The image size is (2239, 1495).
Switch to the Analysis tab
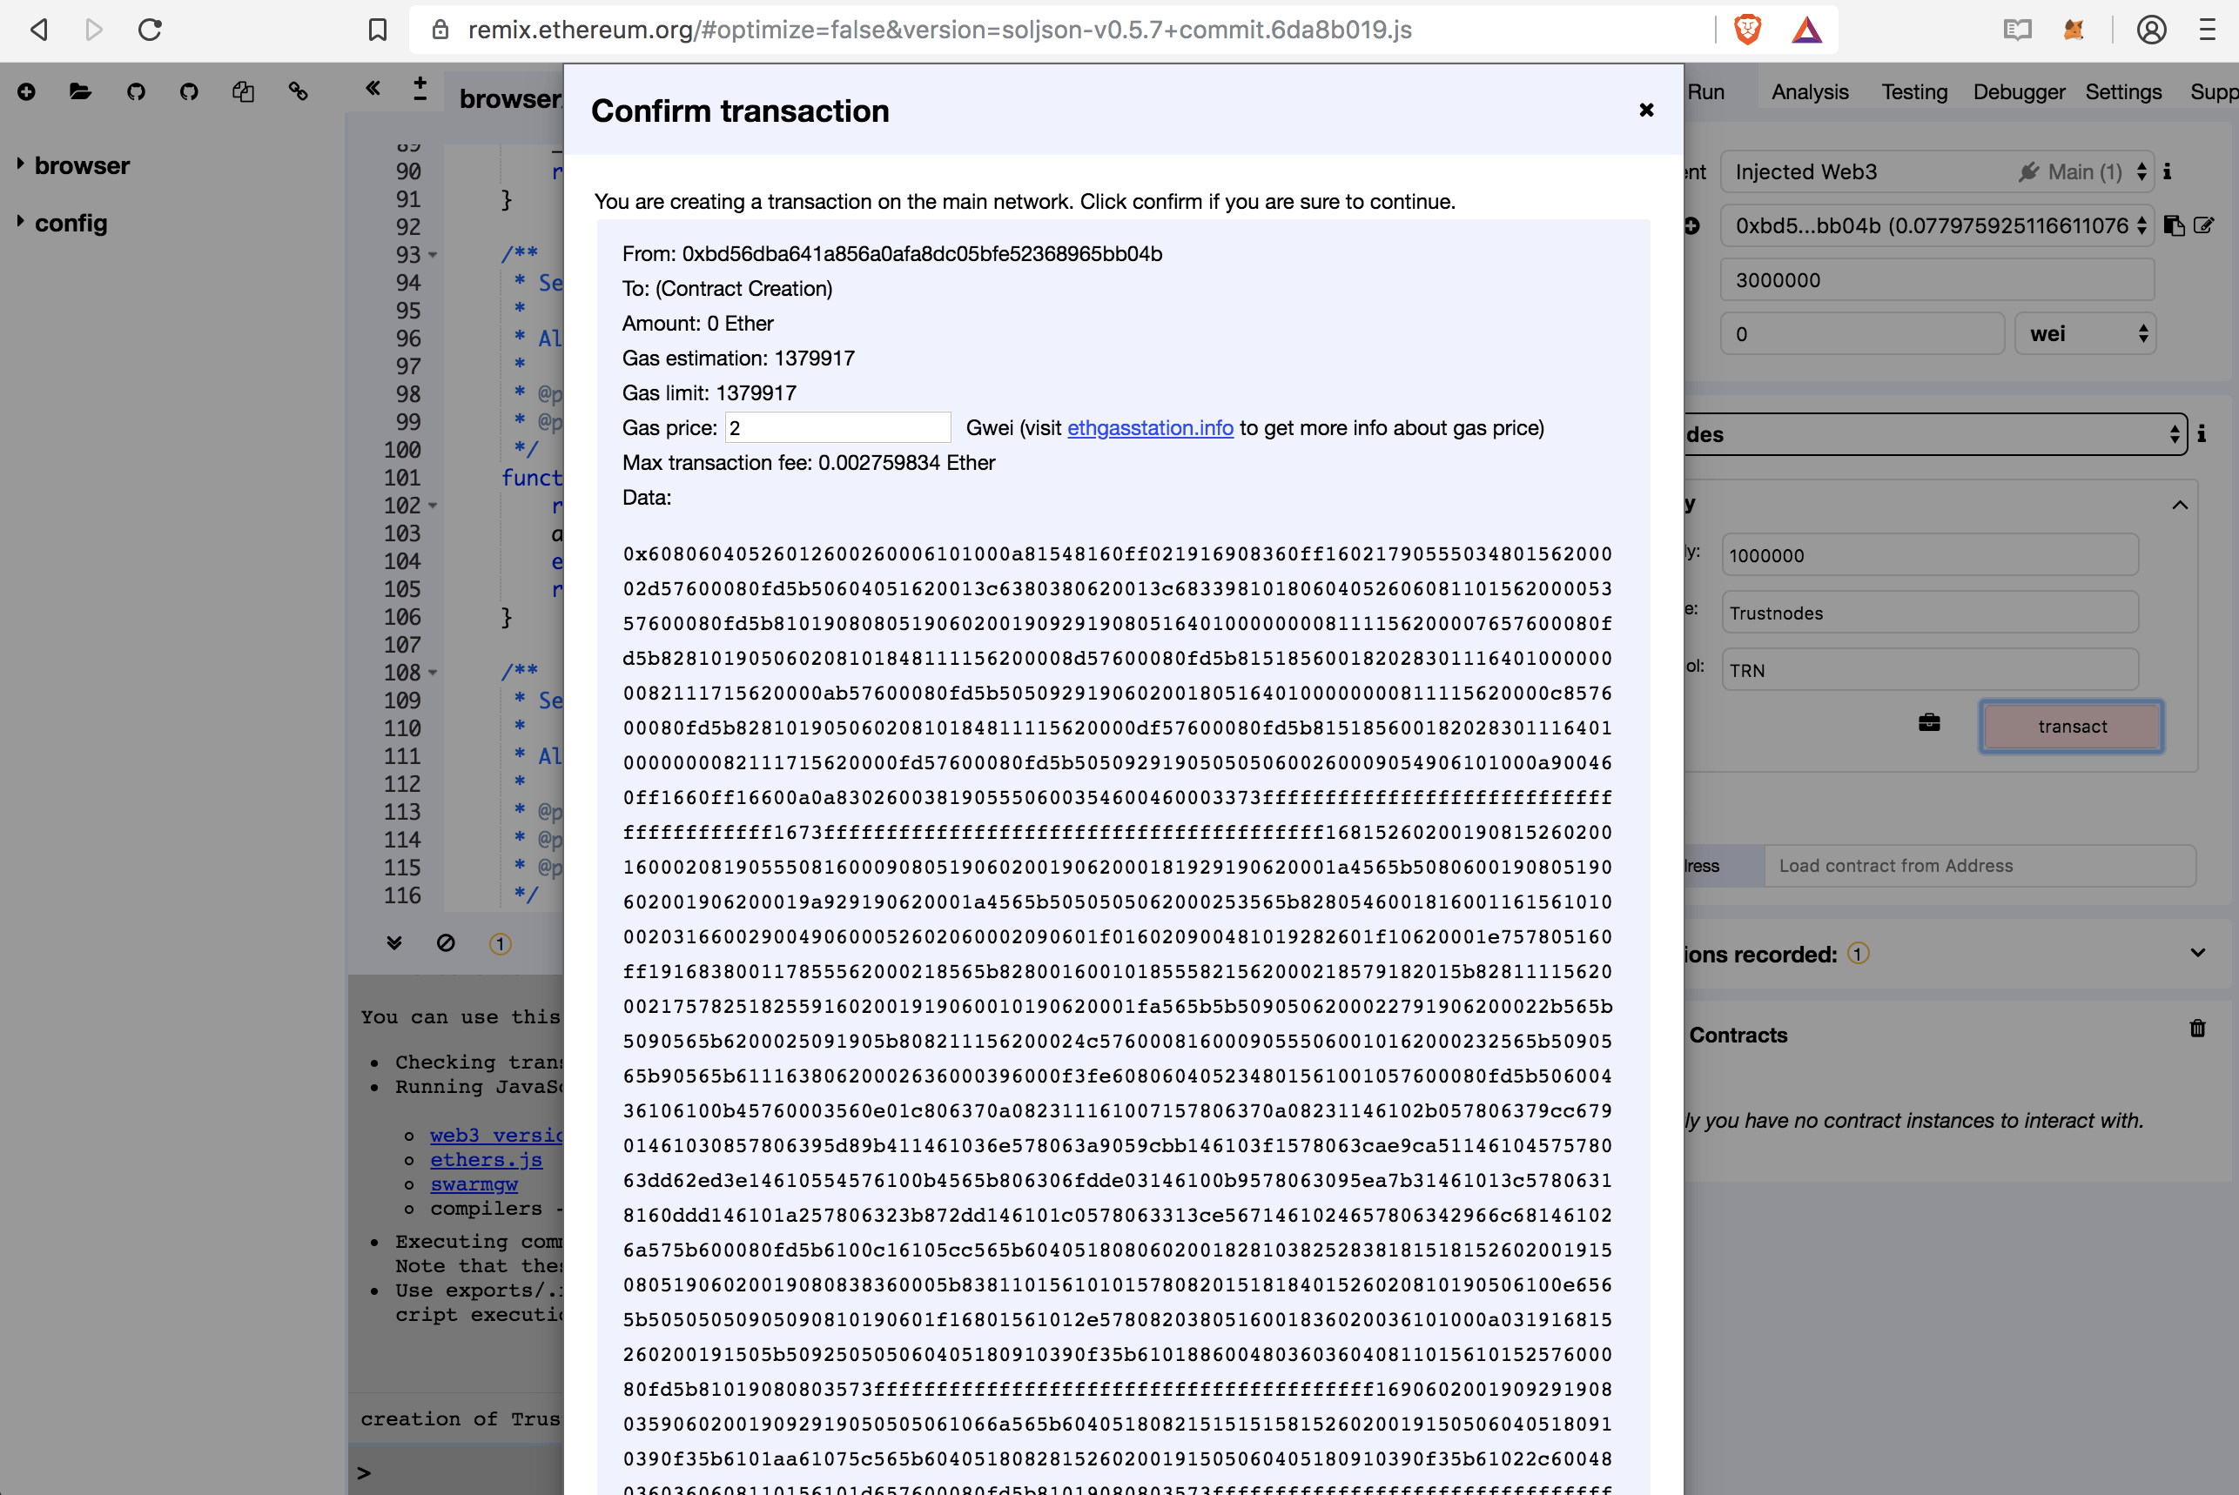coord(1810,91)
